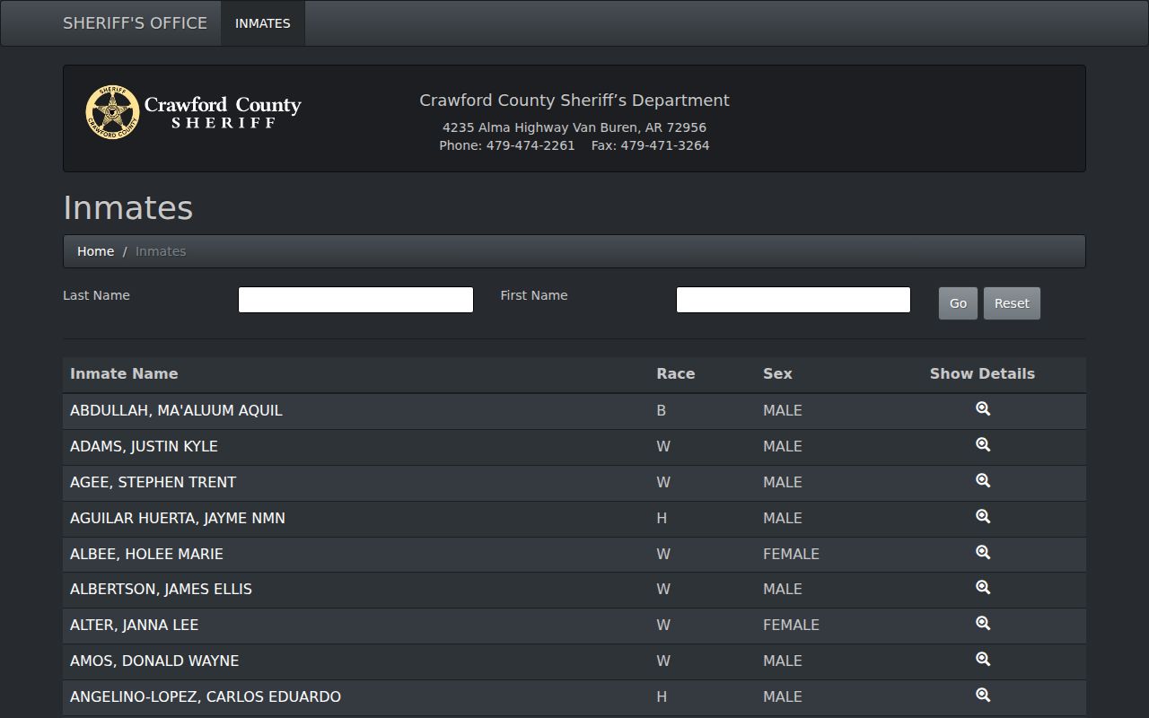Show details for AGUILAR HUERTA, JAYME NMN

(x=983, y=517)
